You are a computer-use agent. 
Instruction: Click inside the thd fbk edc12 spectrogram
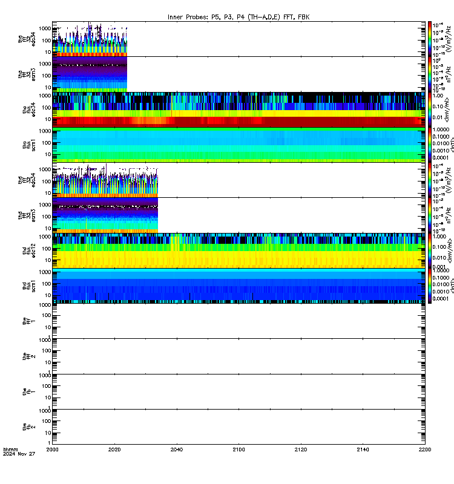tap(239, 250)
